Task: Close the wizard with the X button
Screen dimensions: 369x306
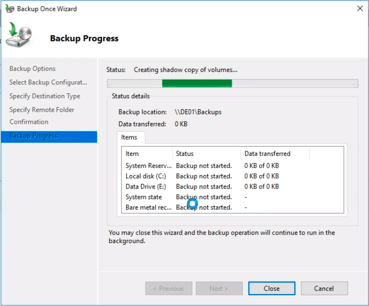Action: coord(360,9)
